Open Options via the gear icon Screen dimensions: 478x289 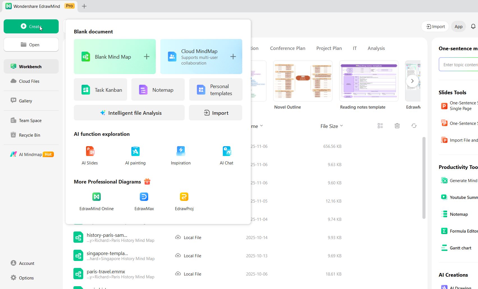[x=13, y=278]
